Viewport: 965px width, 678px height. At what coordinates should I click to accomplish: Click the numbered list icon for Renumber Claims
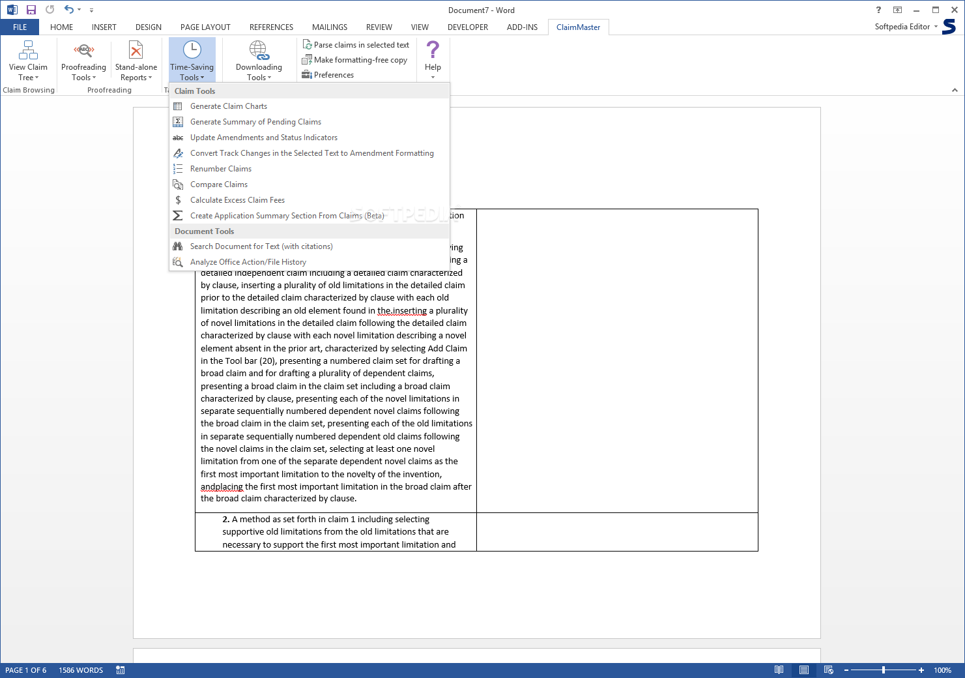pos(178,169)
